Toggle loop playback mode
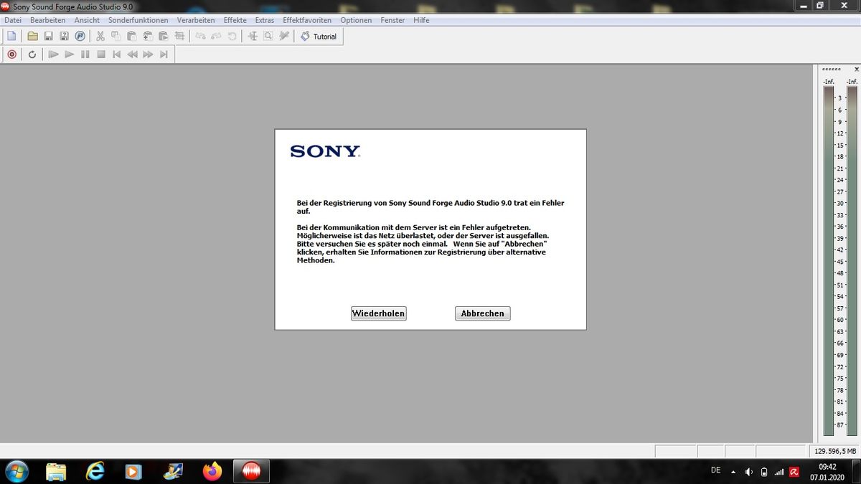861x484 pixels. pos(32,54)
